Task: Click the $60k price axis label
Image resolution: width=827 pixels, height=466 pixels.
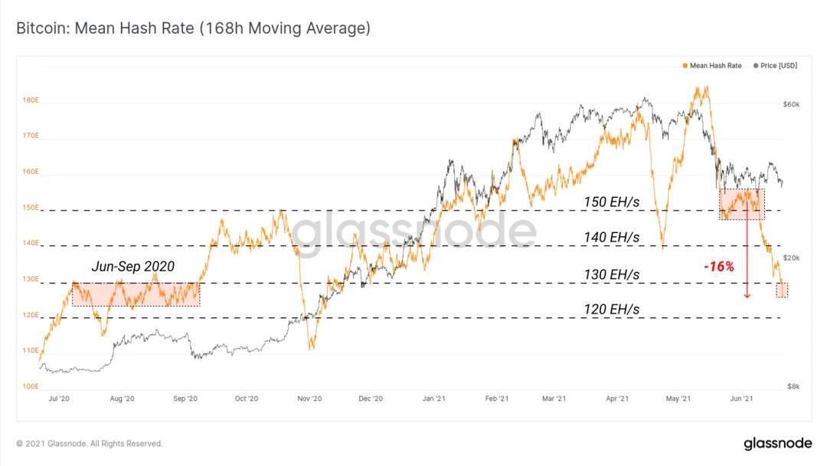Action: [791, 104]
